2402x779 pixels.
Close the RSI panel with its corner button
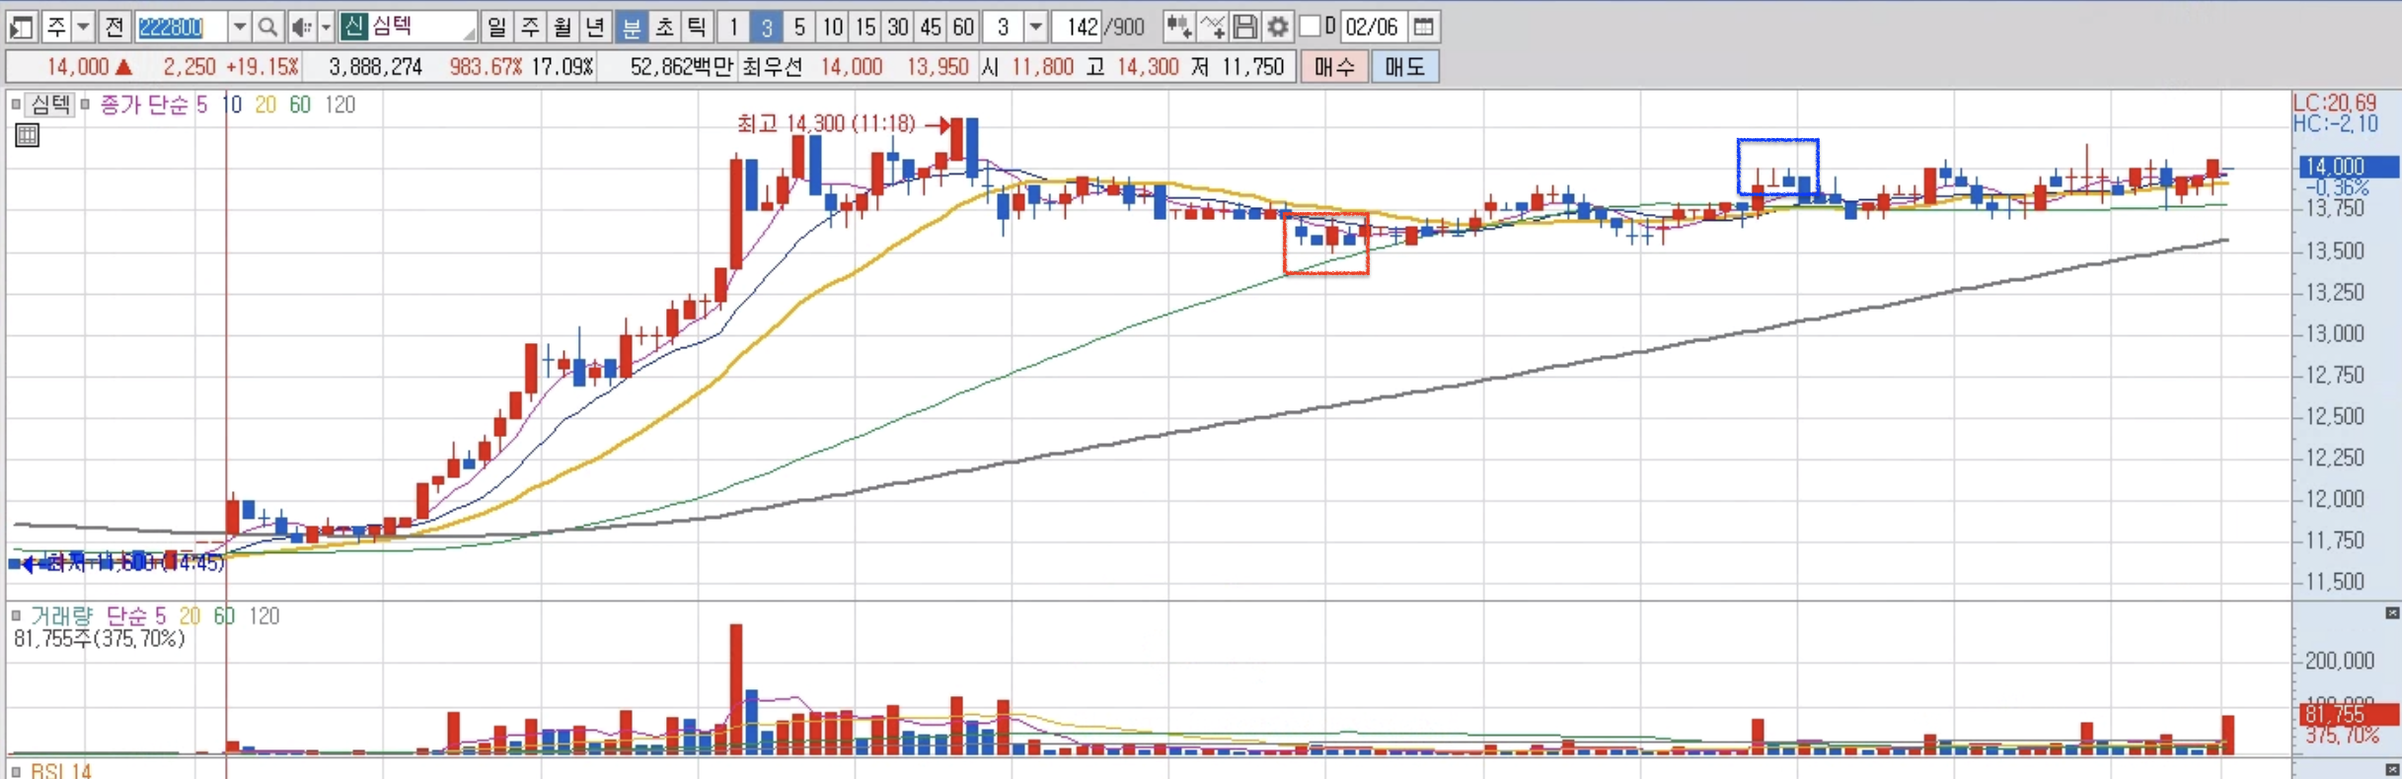coord(2392,769)
